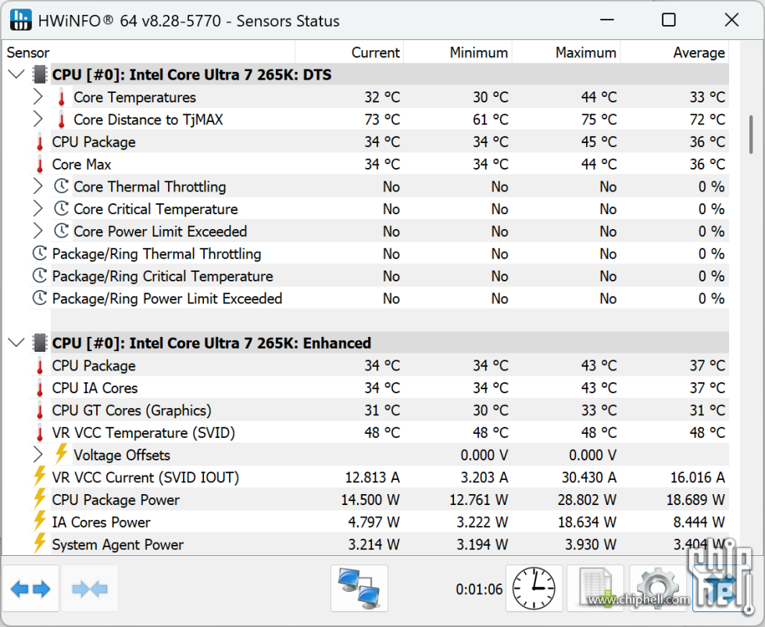Click thermometer icon of DTS CPU Package row
This screenshot has width=765, height=627.
click(40, 142)
